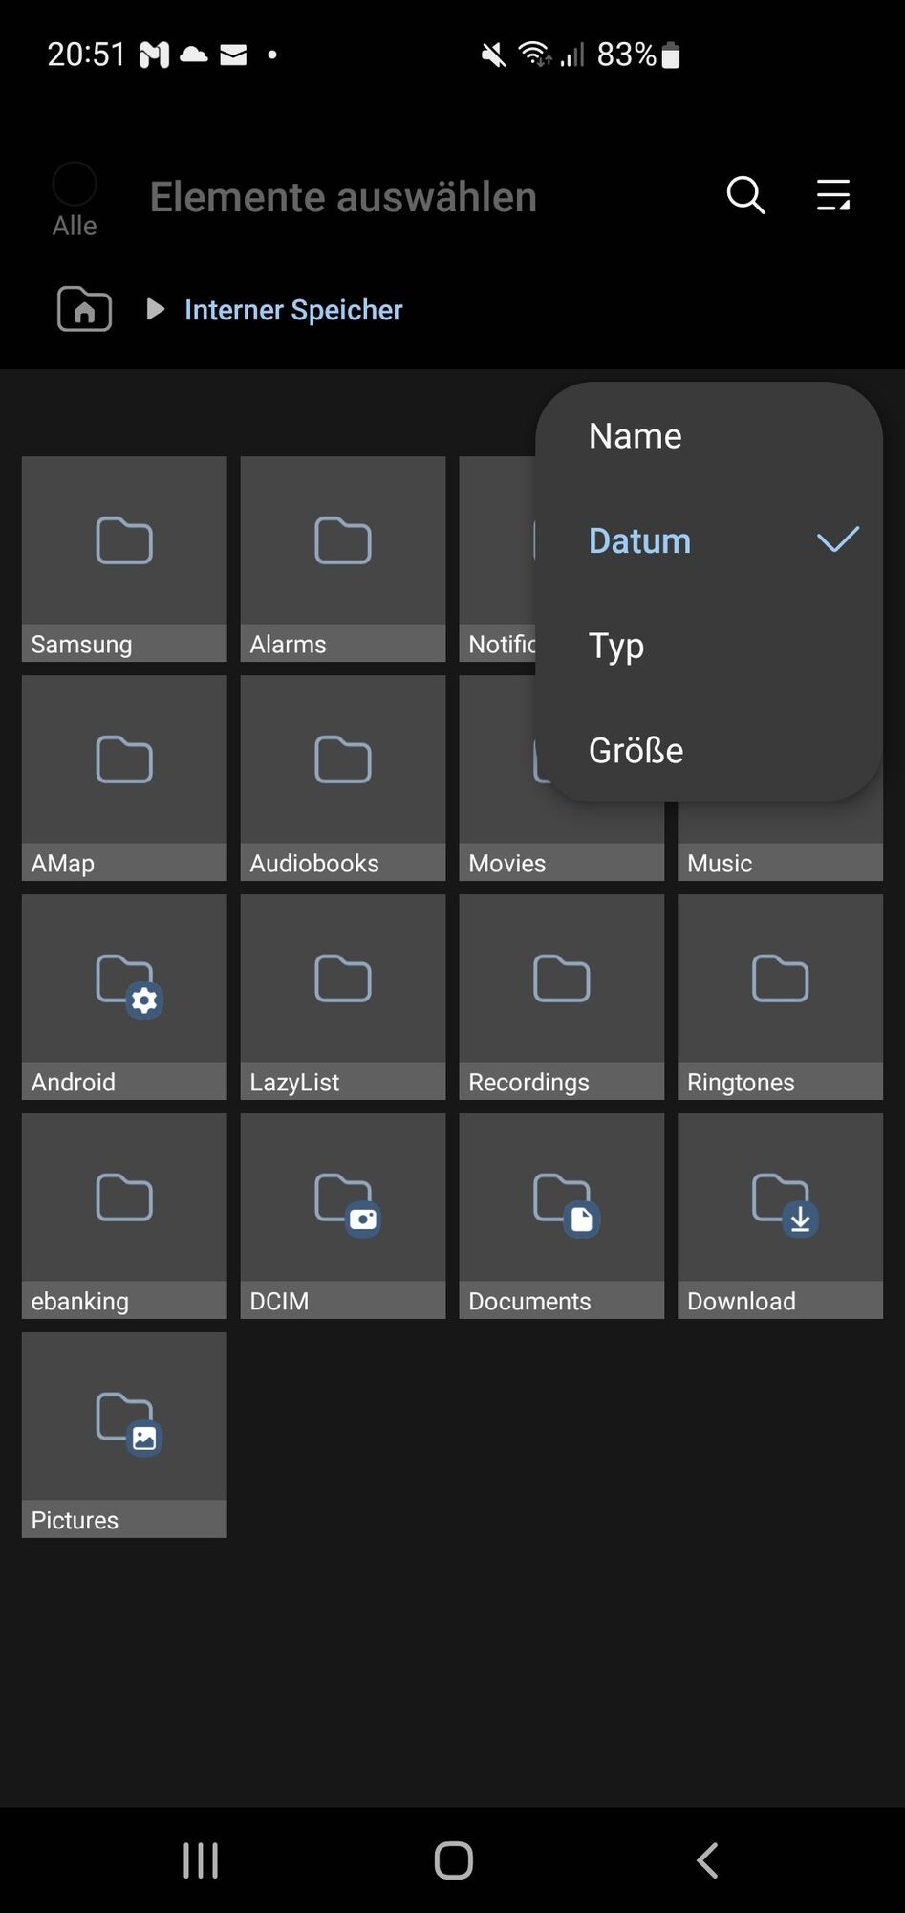Choose Größe as sort order
The width and height of the screenshot is (905, 1913).
pos(636,750)
